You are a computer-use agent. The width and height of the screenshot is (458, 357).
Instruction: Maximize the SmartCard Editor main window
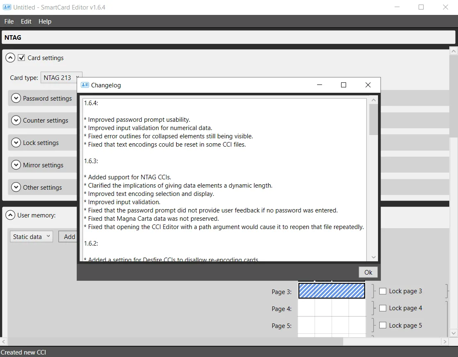pyautogui.click(x=421, y=7)
